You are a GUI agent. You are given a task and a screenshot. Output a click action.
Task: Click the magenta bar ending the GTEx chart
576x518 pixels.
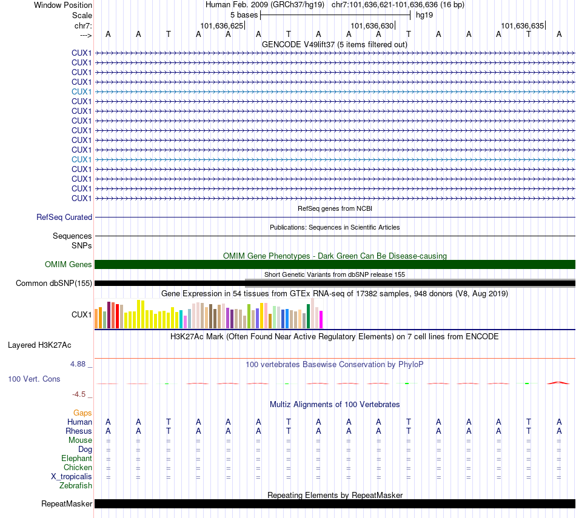[321, 320]
